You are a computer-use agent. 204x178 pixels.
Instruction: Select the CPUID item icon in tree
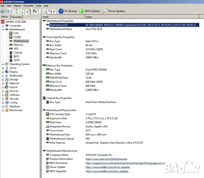[x=11, y=37]
